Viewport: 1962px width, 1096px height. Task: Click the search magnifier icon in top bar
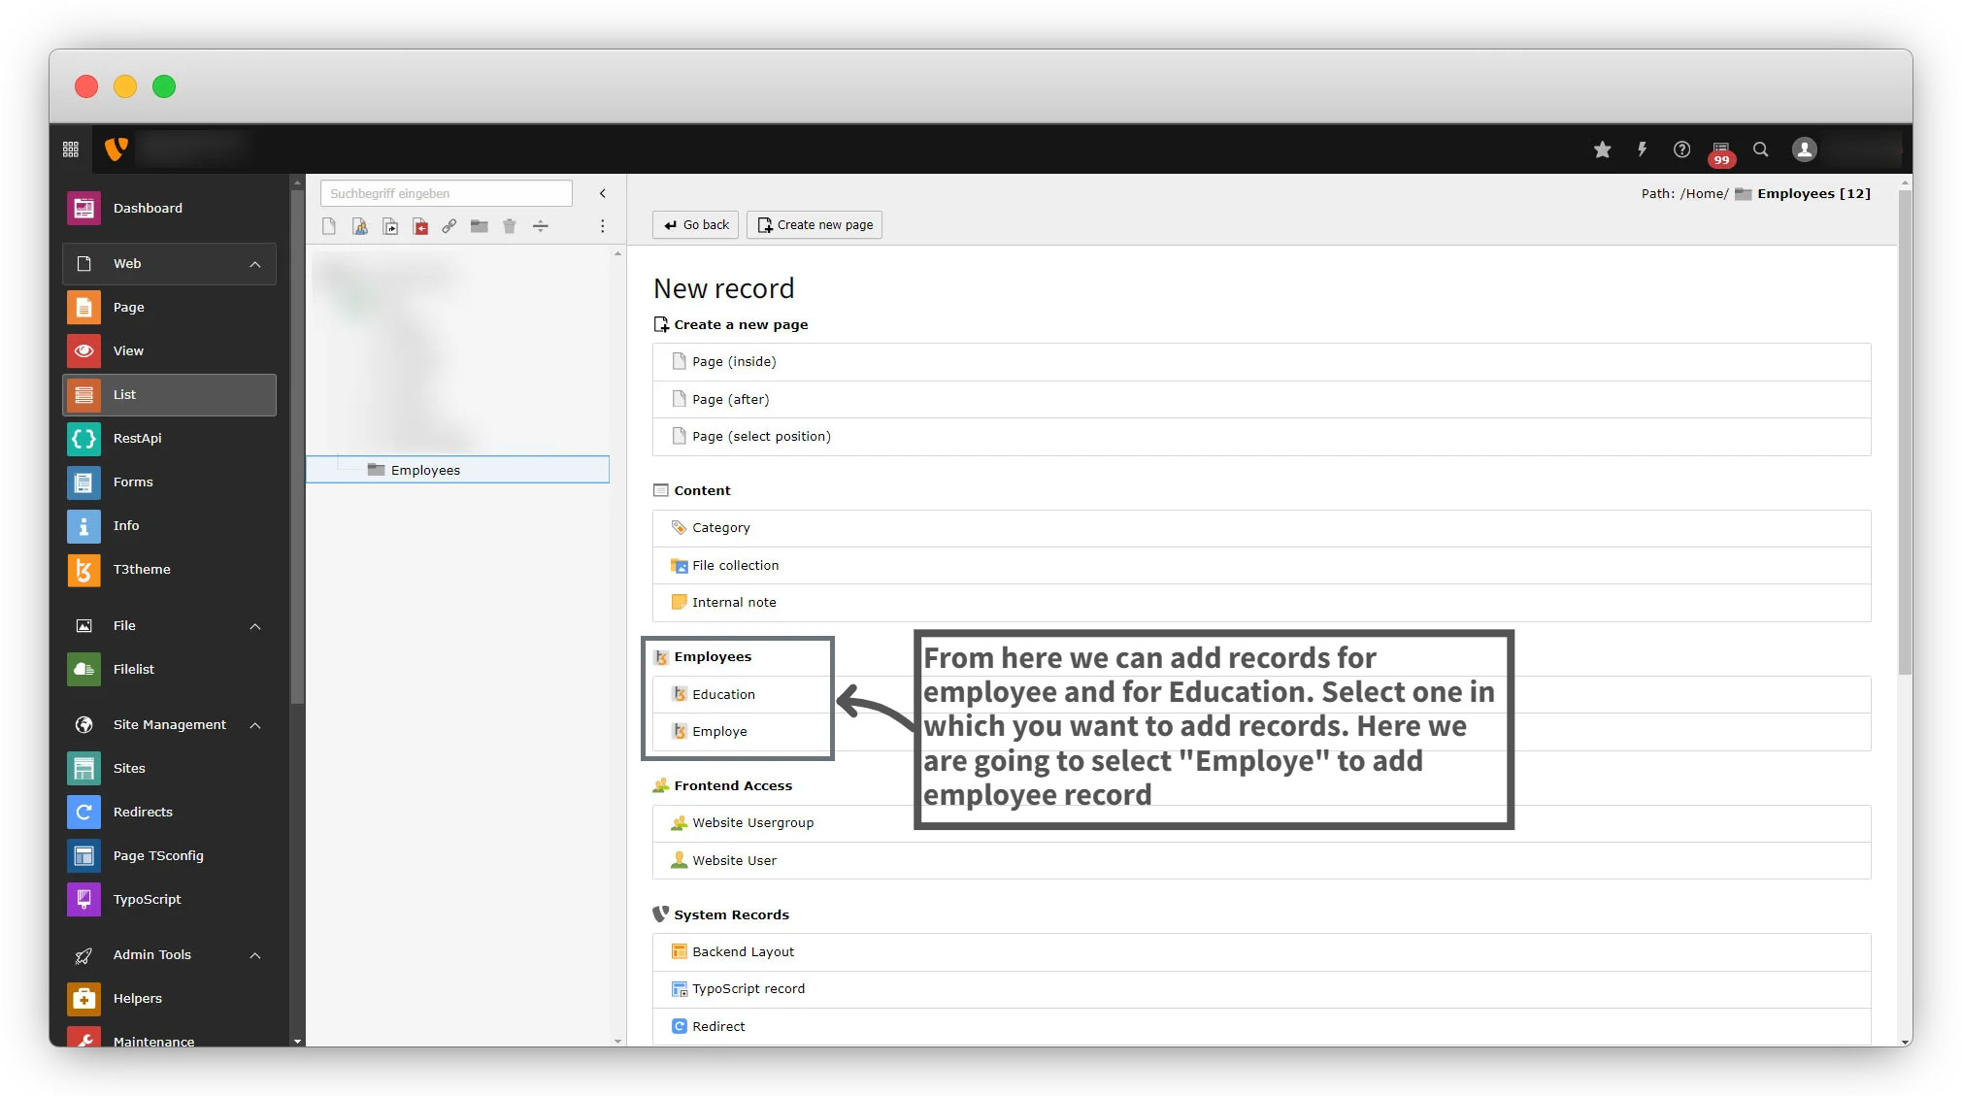pyautogui.click(x=1760, y=149)
